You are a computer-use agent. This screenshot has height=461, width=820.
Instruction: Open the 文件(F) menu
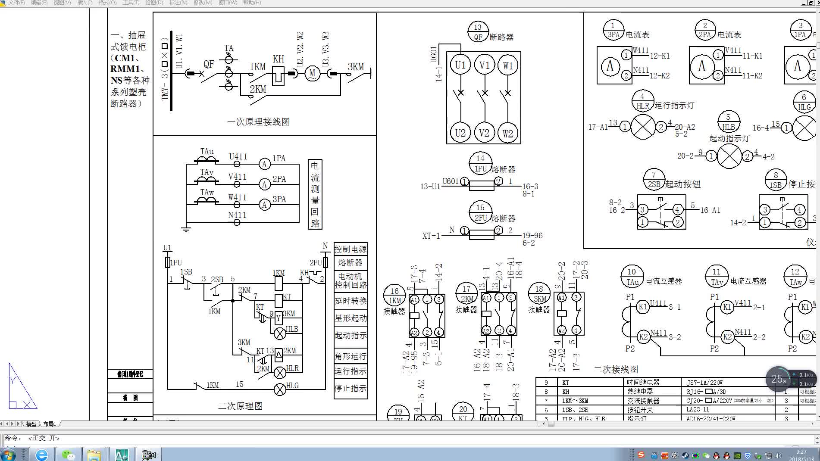pyautogui.click(x=16, y=3)
